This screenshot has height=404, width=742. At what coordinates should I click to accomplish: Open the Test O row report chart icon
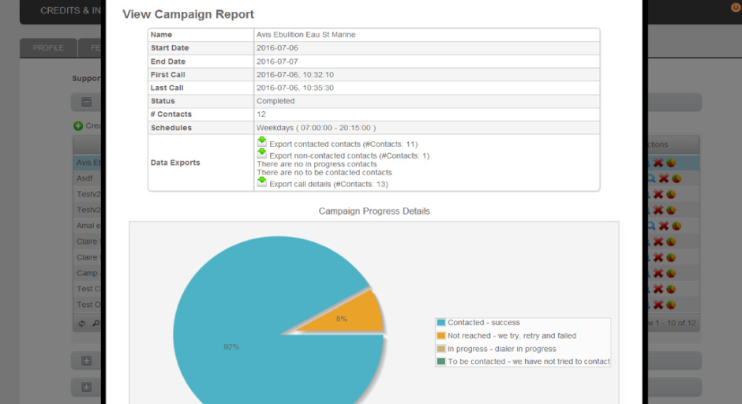point(671,305)
